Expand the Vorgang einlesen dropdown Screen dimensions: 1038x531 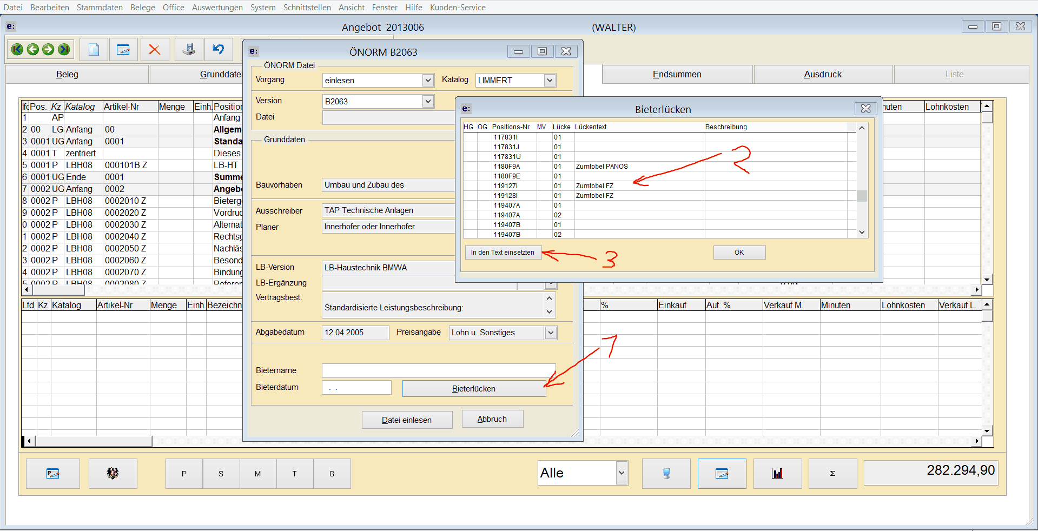[x=428, y=80]
